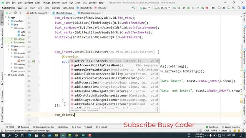246x138 pixels.
Task: Open the app run configuration dropdown
Action: 145,8
